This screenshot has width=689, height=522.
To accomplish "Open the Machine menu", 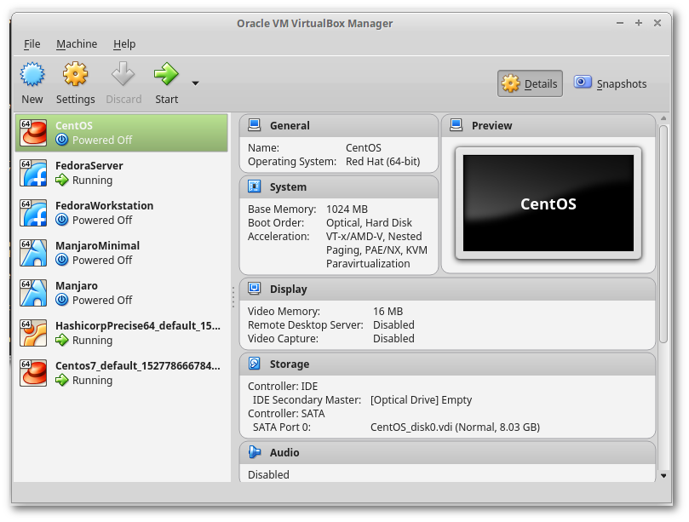I will [x=77, y=43].
